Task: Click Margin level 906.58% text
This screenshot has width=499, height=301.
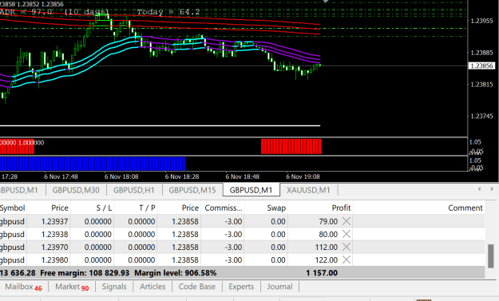Action: point(176,273)
